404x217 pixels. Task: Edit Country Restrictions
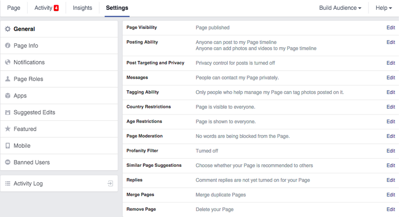(391, 107)
